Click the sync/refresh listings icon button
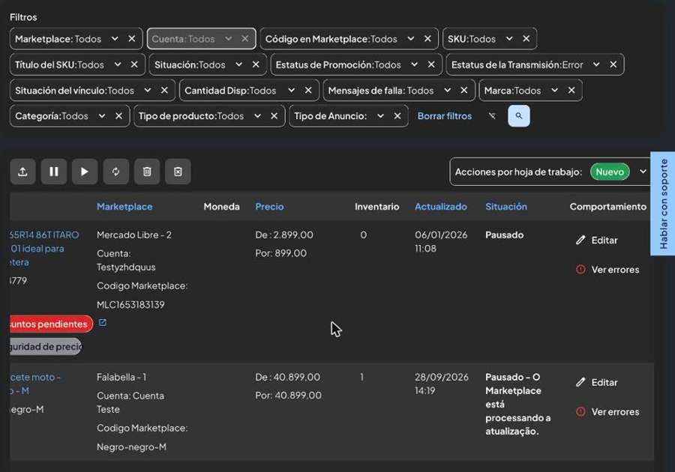This screenshot has width=675, height=472. coord(115,172)
